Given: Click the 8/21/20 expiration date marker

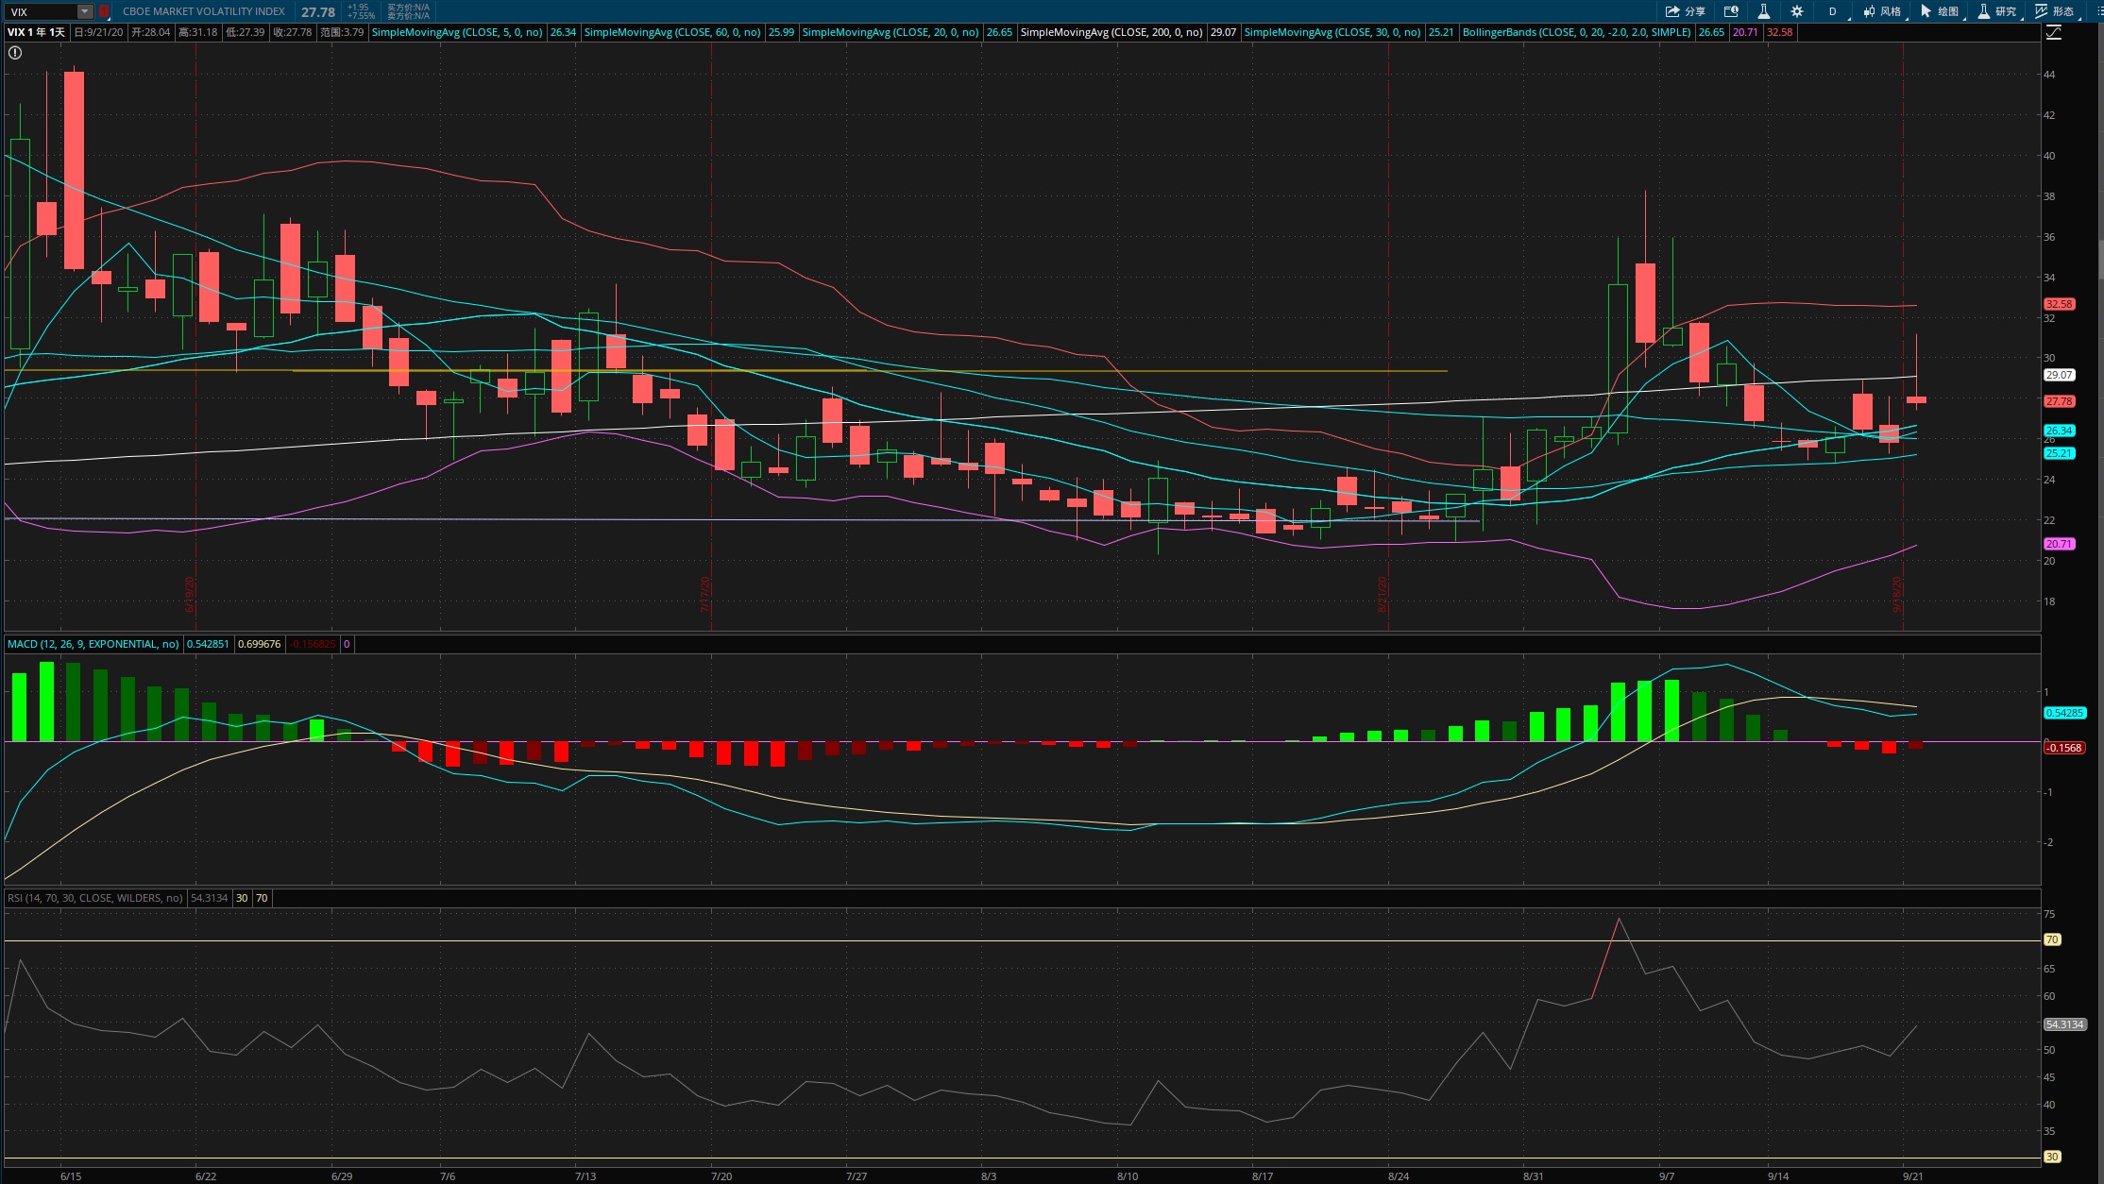Looking at the screenshot, I should [x=1383, y=595].
